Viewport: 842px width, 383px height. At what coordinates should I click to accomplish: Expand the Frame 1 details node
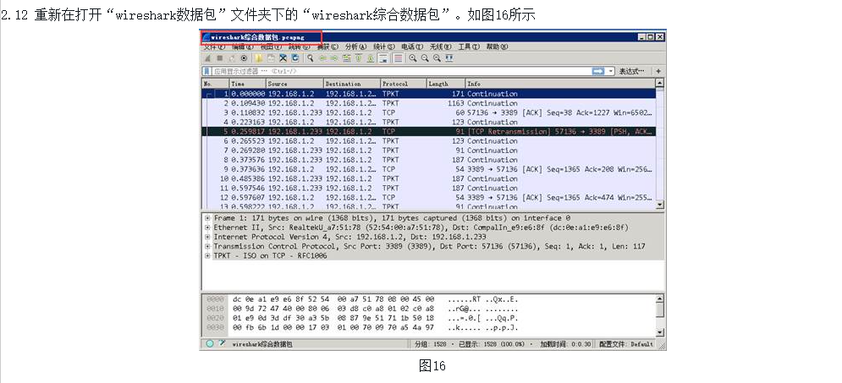[x=207, y=218]
